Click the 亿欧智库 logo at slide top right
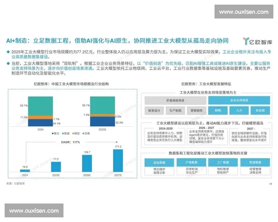 pyautogui.click(x=258, y=42)
